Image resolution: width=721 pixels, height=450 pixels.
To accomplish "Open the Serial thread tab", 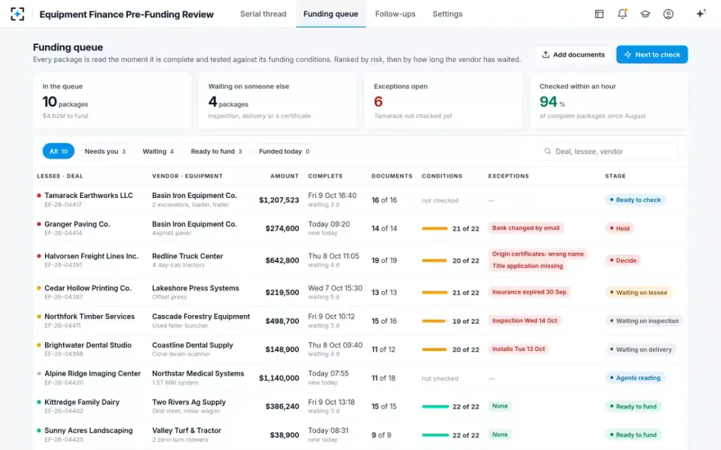I will [x=263, y=14].
